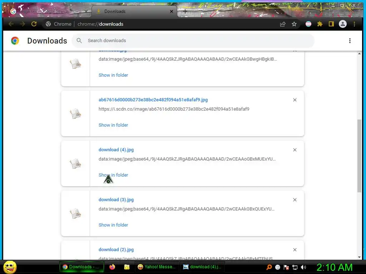The height and width of the screenshot is (274, 366).
Task: Share this page icon in address bar
Action: click(x=283, y=24)
